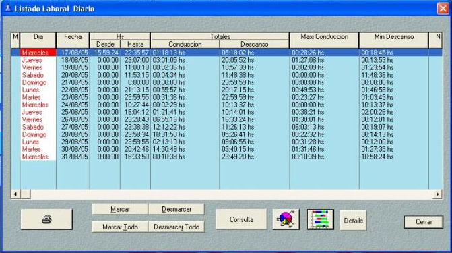
Task: Click the Consulta button
Action: tap(241, 219)
